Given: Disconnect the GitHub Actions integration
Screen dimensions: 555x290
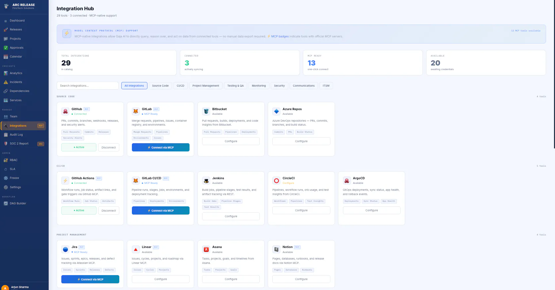Looking at the screenshot, I should 109,211.
